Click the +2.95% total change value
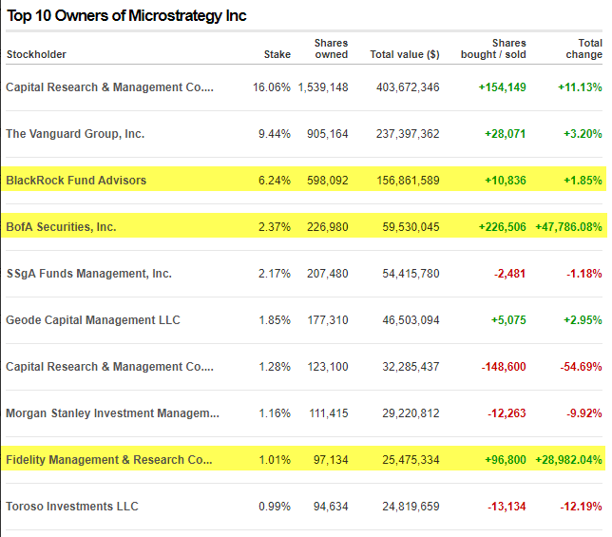The image size is (612, 537). [x=583, y=320]
